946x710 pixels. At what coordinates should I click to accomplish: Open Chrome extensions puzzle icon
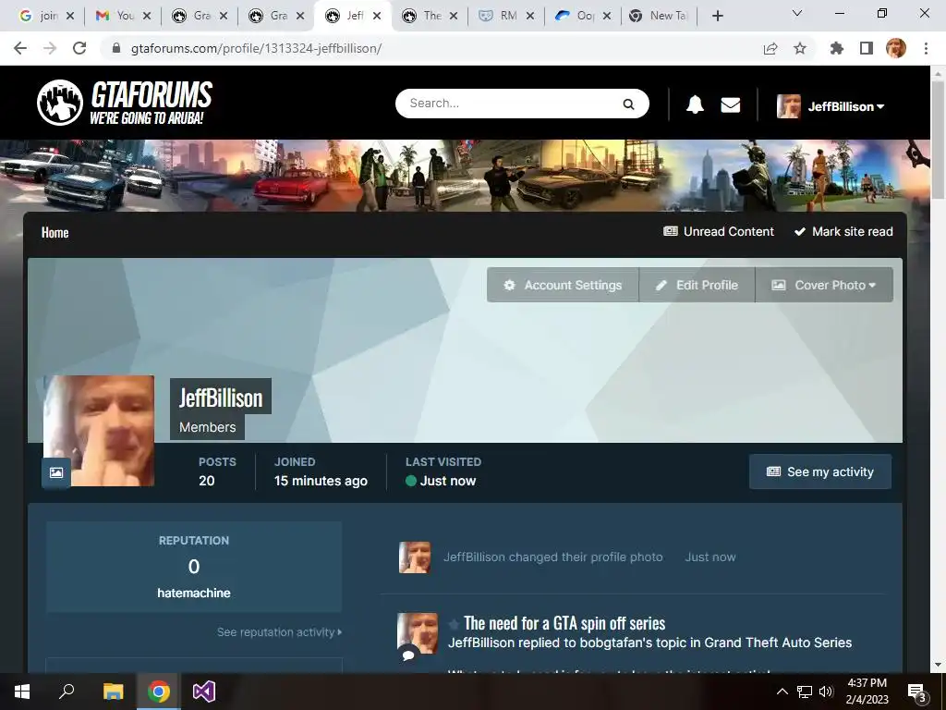click(836, 48)
